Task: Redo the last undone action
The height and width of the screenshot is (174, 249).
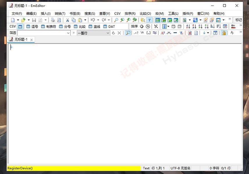Action: point(104,20)
